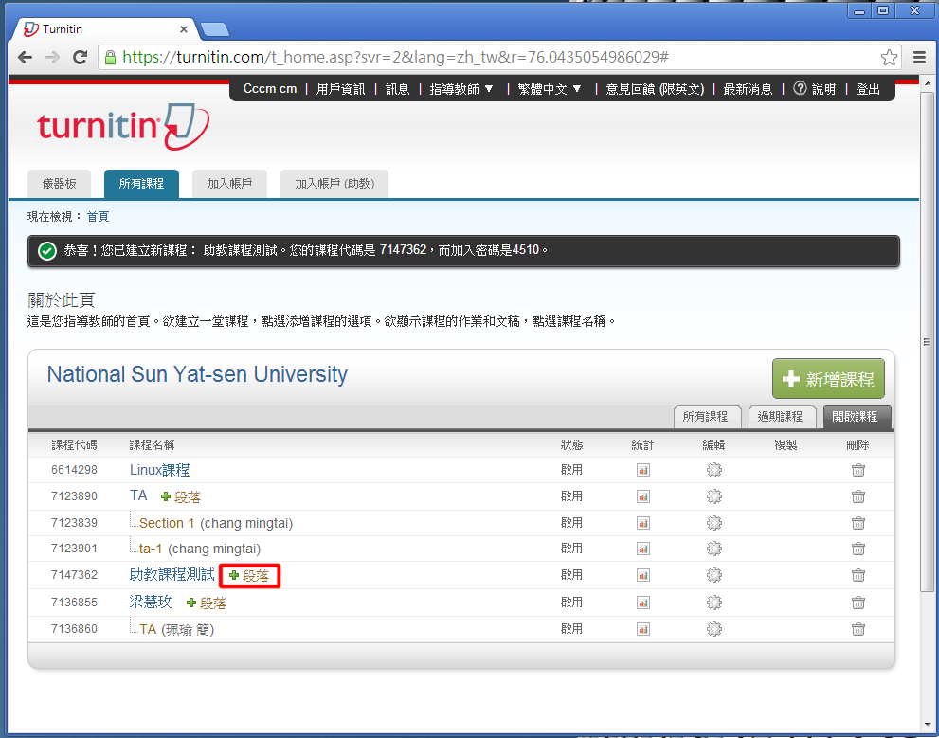Expand the 指導教師 role dropdown

pos(461,89)
